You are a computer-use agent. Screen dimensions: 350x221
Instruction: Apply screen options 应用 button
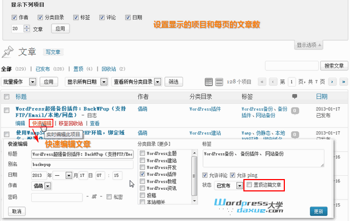coord(60,28)
